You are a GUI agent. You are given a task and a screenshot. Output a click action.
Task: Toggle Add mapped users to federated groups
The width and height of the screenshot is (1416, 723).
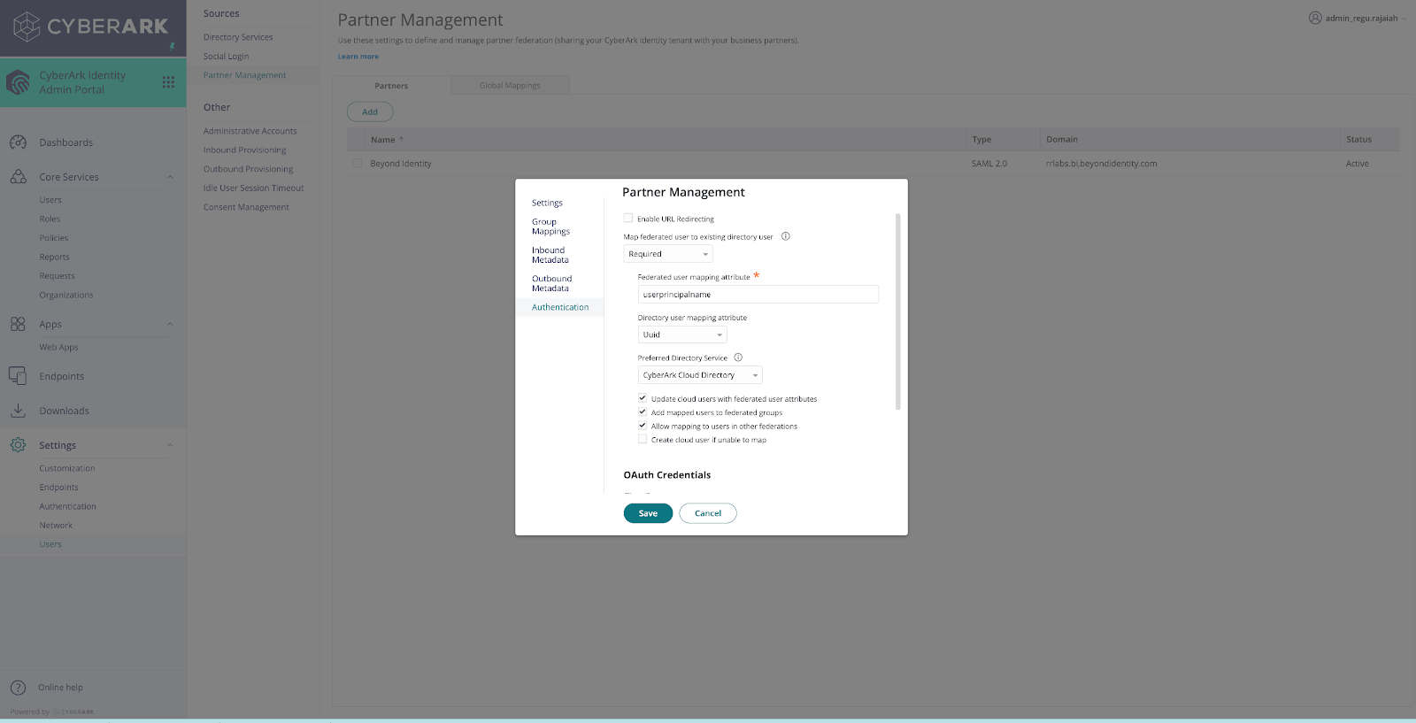click(x=643, y=411)
